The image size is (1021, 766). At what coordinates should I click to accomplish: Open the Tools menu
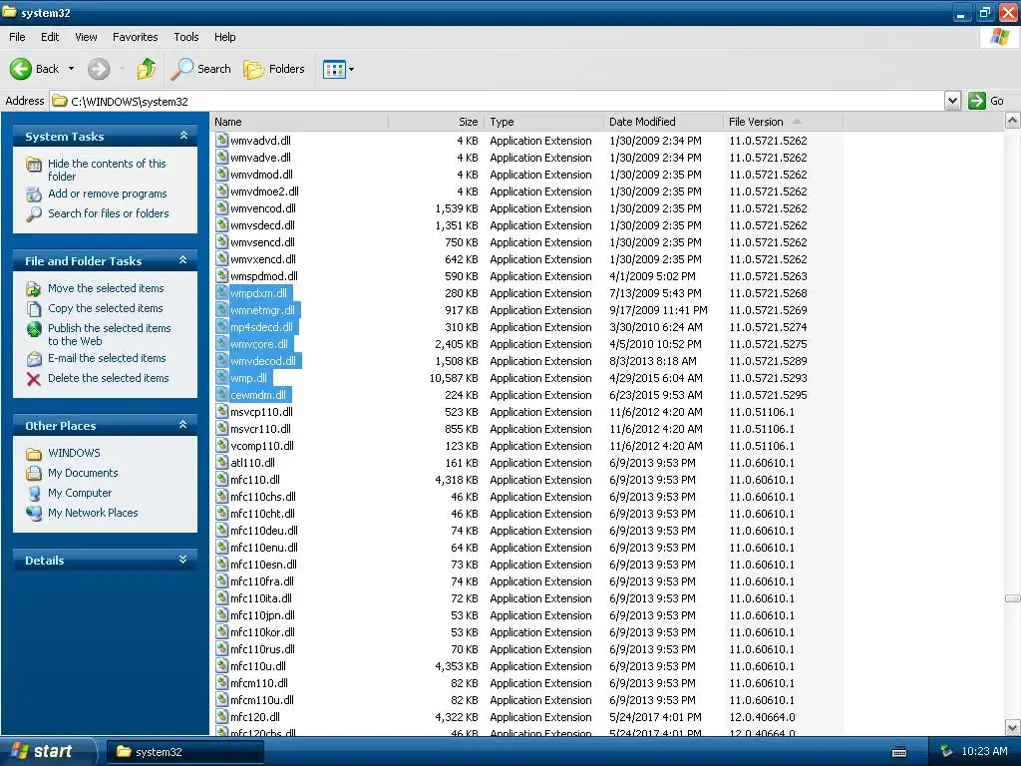coord(186,37)
